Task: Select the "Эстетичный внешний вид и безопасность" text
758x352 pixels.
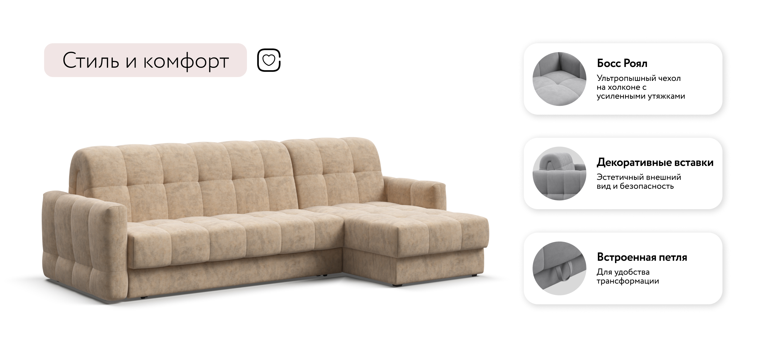Action: pos(639,182)
